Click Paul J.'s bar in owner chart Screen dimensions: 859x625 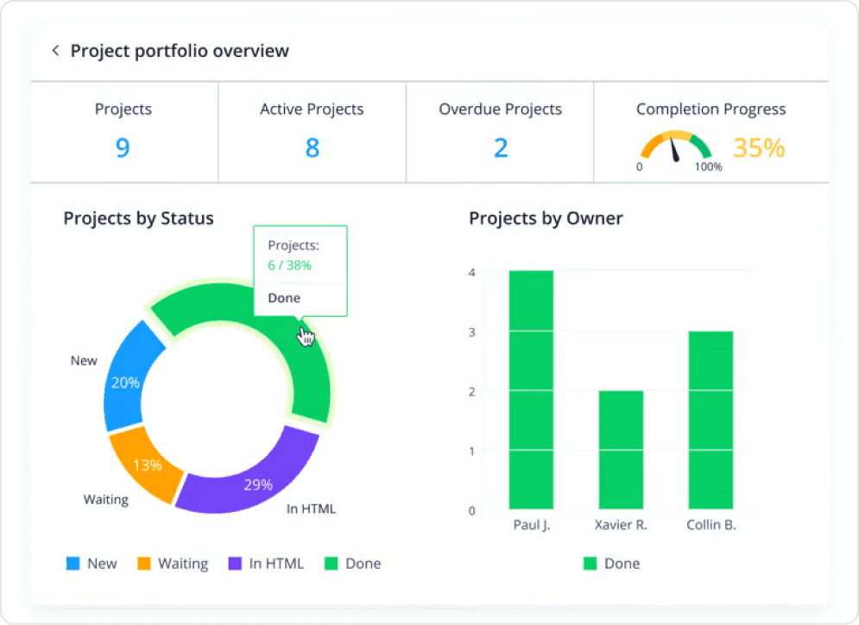[x=531, y=389]
